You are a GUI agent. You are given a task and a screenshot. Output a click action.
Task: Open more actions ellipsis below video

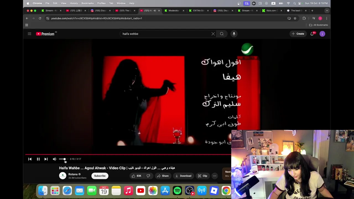(215, 176)
